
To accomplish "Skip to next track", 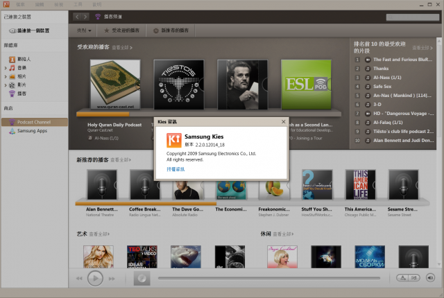I will click(x=112, y=279).
